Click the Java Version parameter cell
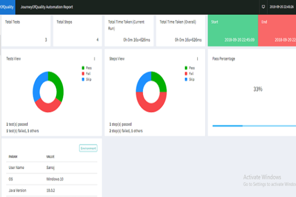Image resolution: width=296 pixels, height=197 pixels. point(17,191)
